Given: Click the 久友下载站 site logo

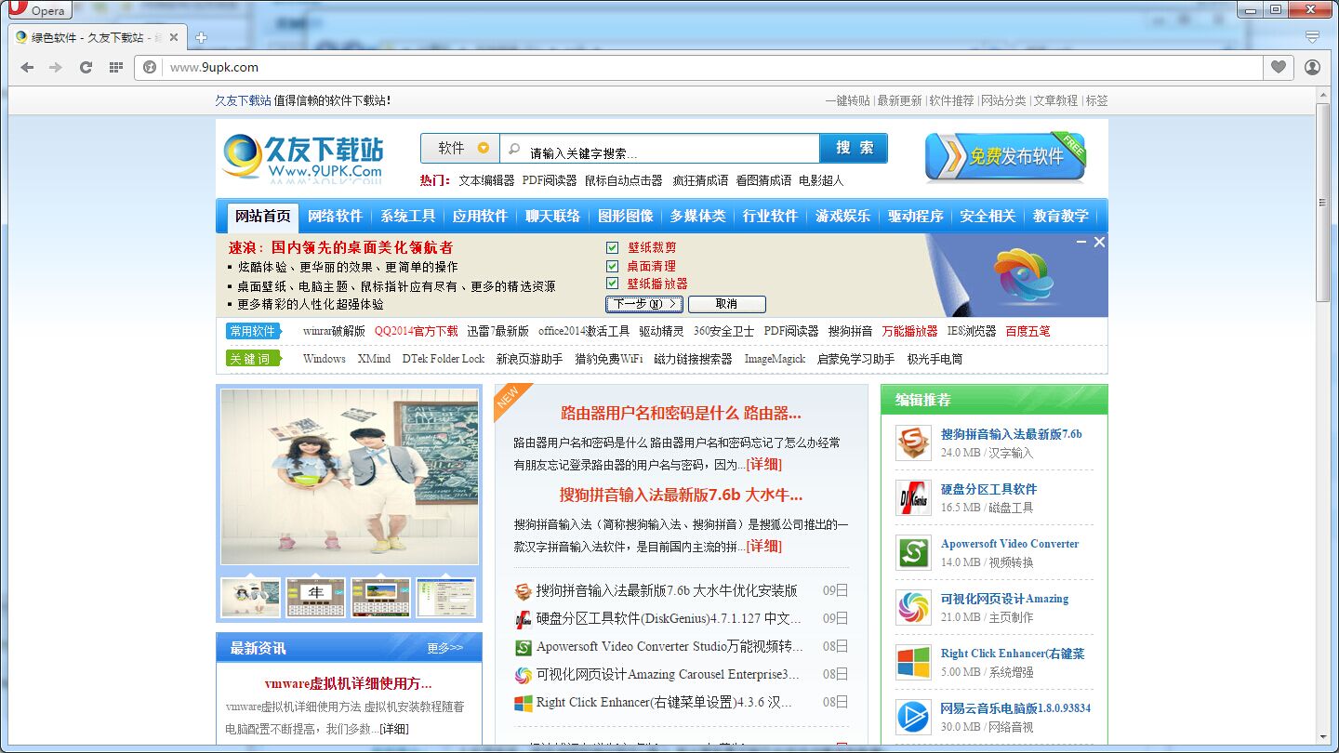Looking at the screenshot, I should coord(303,156).
